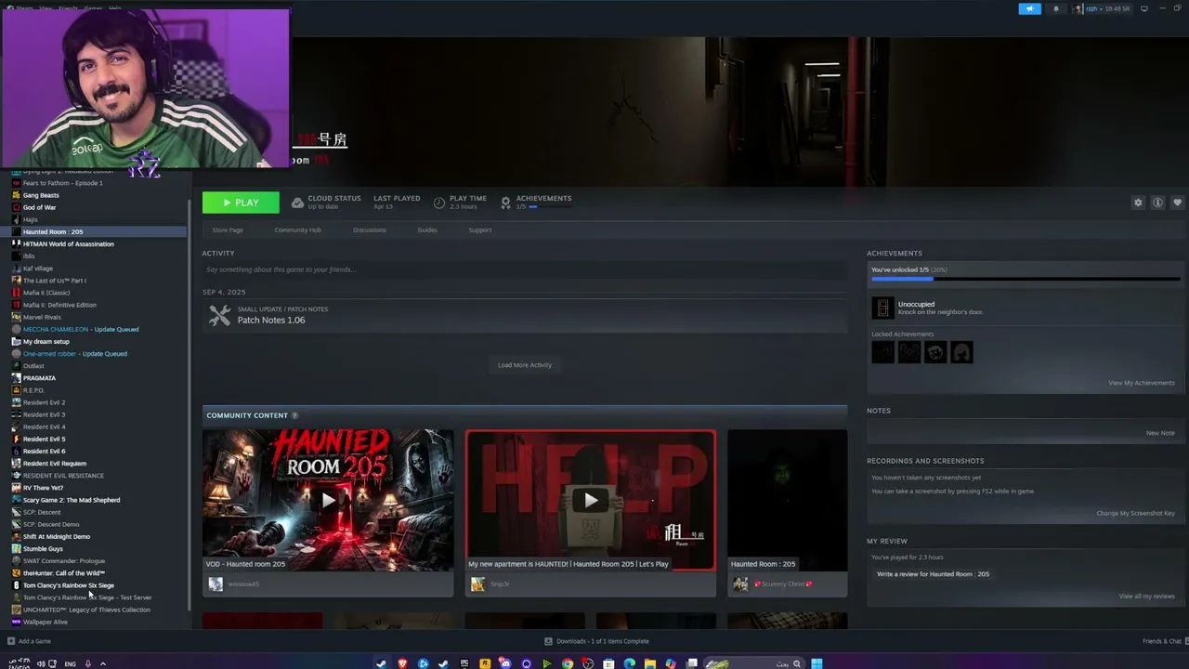Click the Scary Game 2 game icon

[16, 500]
